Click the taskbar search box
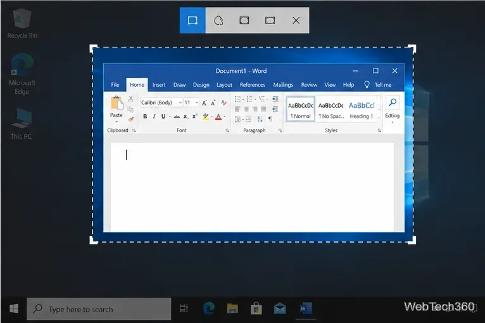This screenshot has width=485, height=323. [99, 309]
